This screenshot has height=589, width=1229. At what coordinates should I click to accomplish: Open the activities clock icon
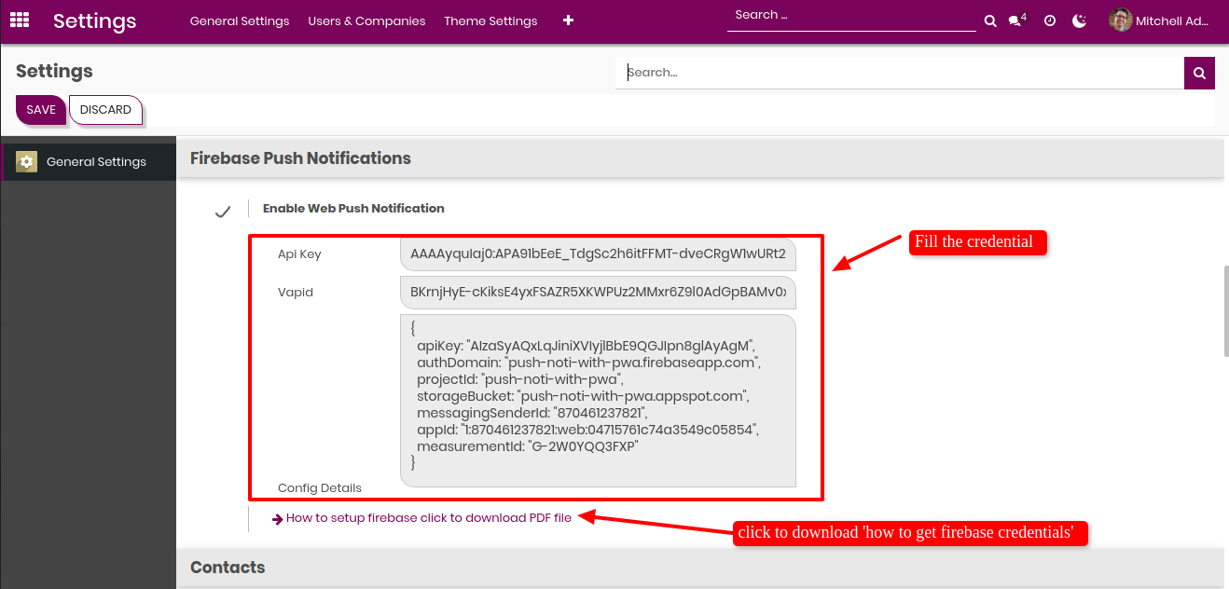click(x=1050, y=21)
